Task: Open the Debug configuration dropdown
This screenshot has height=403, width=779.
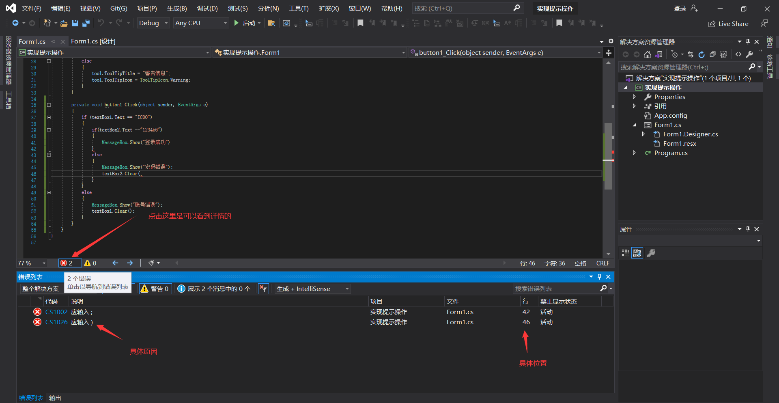Action: coord(153,23)
